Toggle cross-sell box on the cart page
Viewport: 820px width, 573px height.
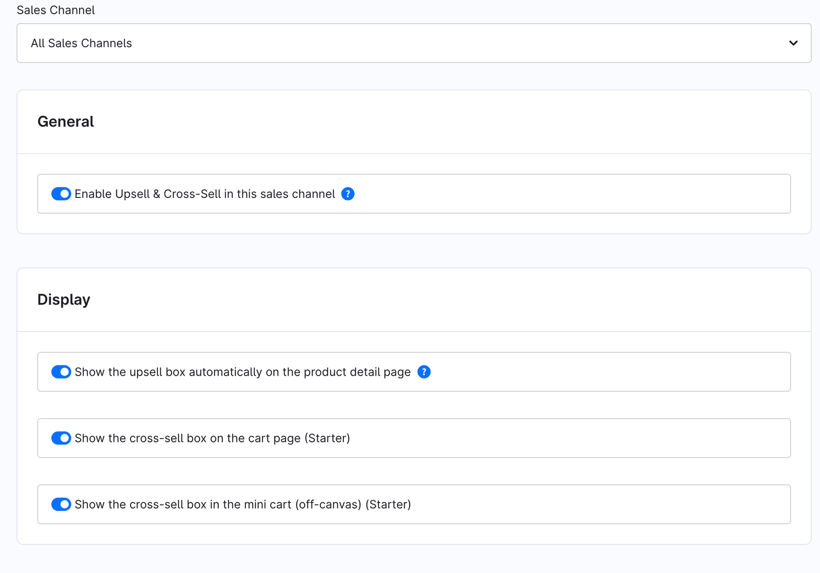(61, 438)
